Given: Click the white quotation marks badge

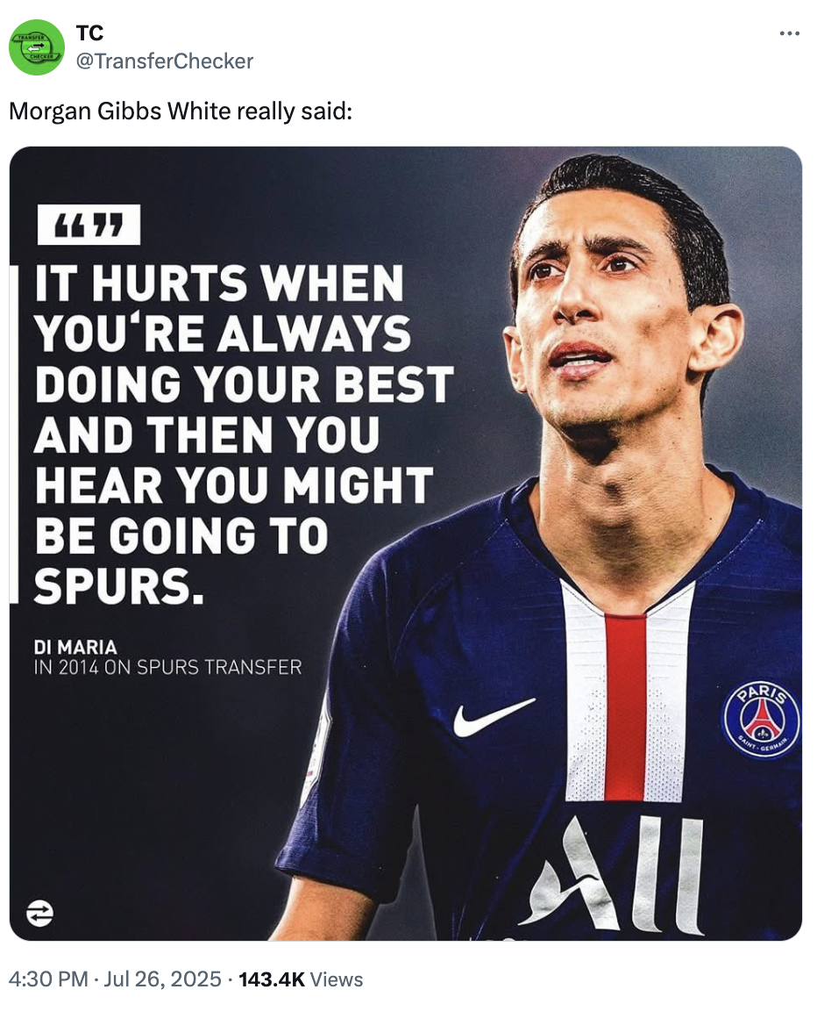Looking at the screenshot, I should point(89,225).
